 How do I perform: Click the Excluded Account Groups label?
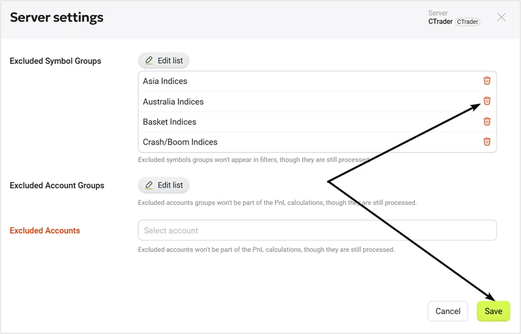57,186
